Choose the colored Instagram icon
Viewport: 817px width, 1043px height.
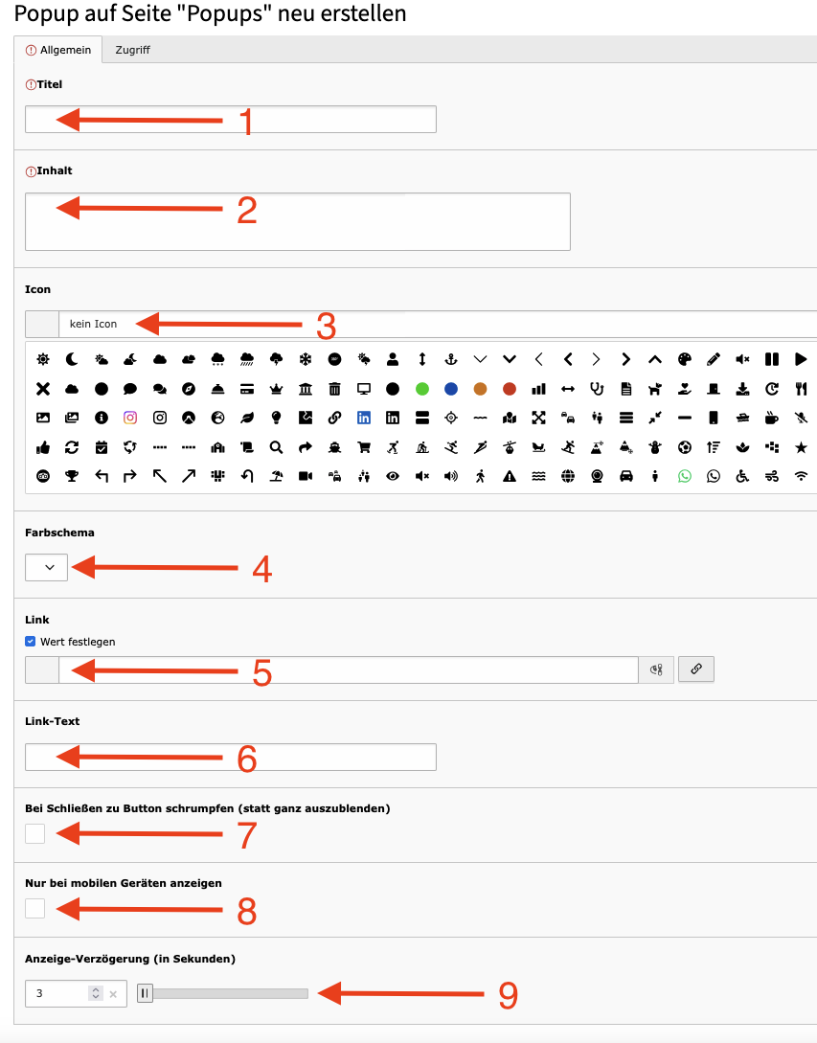pyautogui.click(x=130, y=418)
